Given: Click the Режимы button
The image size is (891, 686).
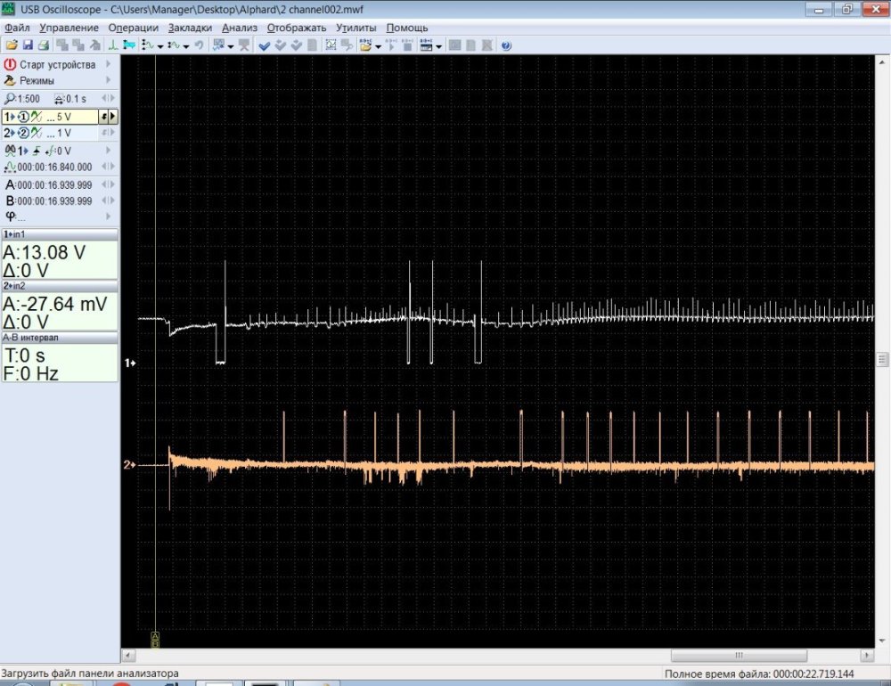Looking at the screenshot, I should click(x=37, y=80).
